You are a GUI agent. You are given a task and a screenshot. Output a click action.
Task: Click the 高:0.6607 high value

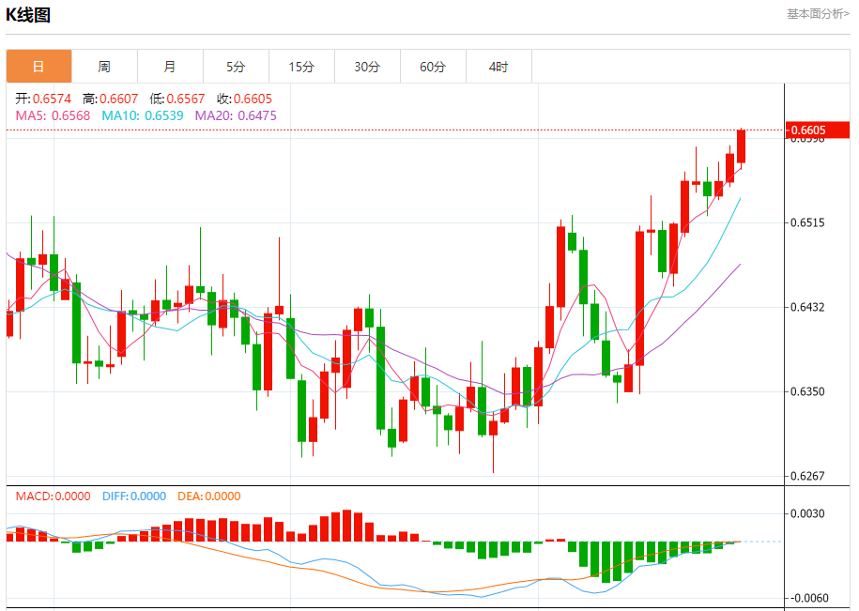tap(110, 99)
